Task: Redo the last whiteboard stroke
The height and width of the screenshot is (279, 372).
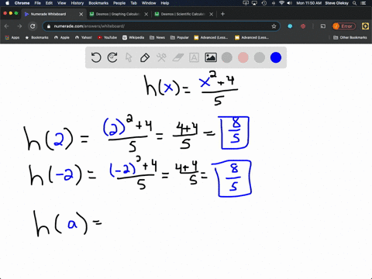Action: pos(112,57)
